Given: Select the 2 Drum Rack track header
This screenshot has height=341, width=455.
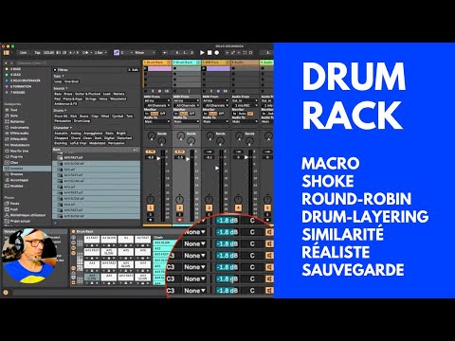Looking at the screenshot, I should (x=187, y=63).
